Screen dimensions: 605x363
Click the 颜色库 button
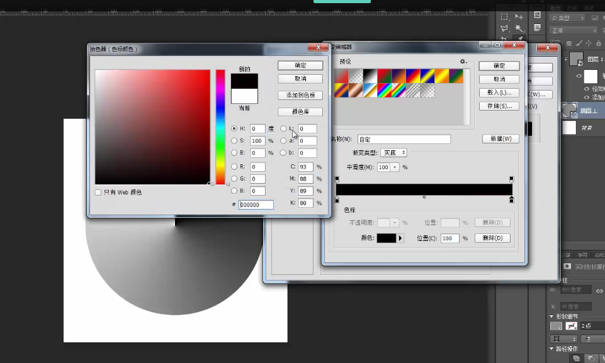(x=300, y=112)
